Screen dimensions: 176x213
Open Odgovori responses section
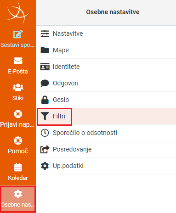click(106, 83)
